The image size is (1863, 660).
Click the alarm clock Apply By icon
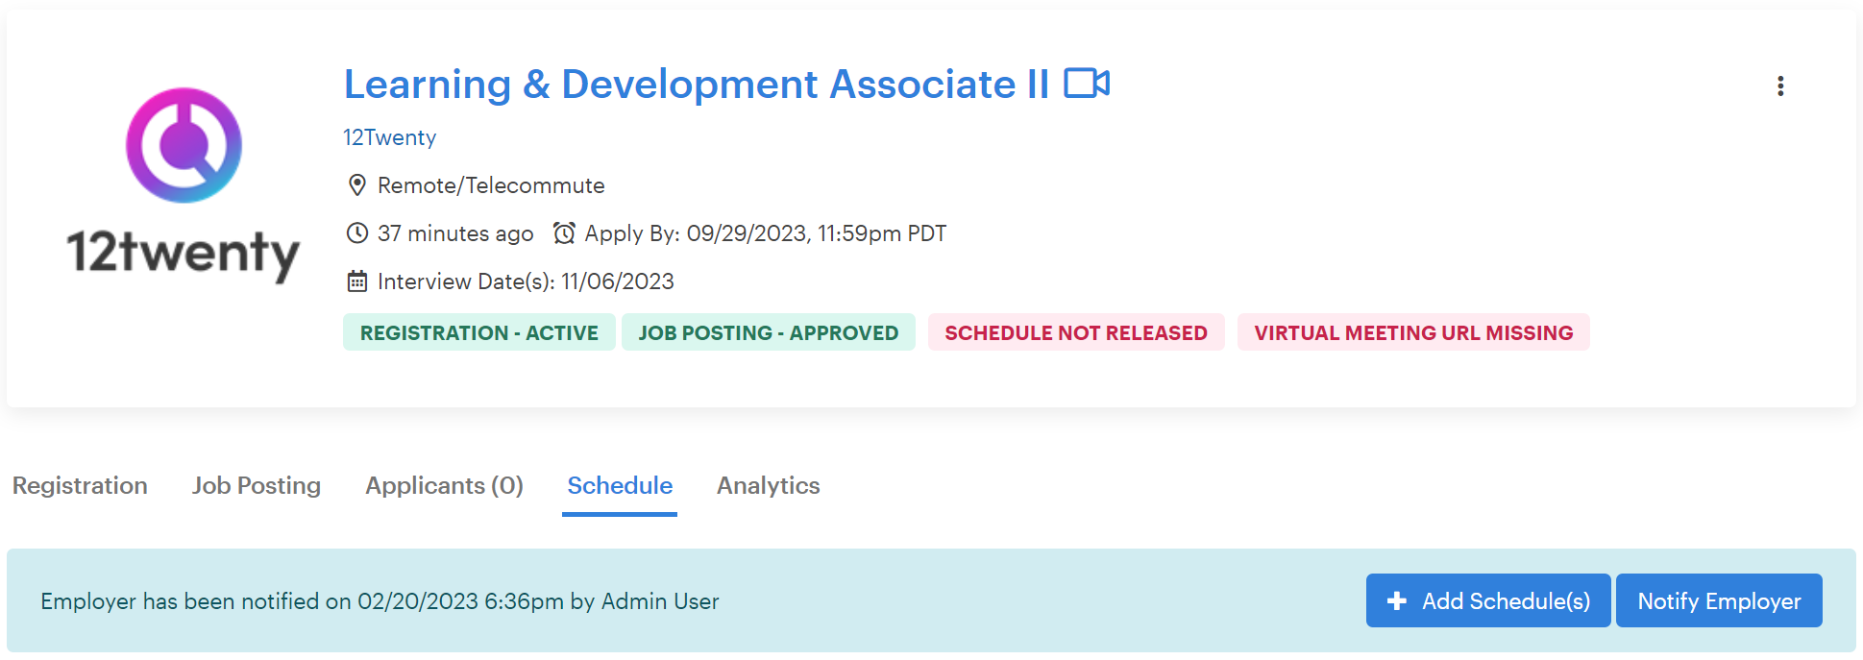pos(565,233)
